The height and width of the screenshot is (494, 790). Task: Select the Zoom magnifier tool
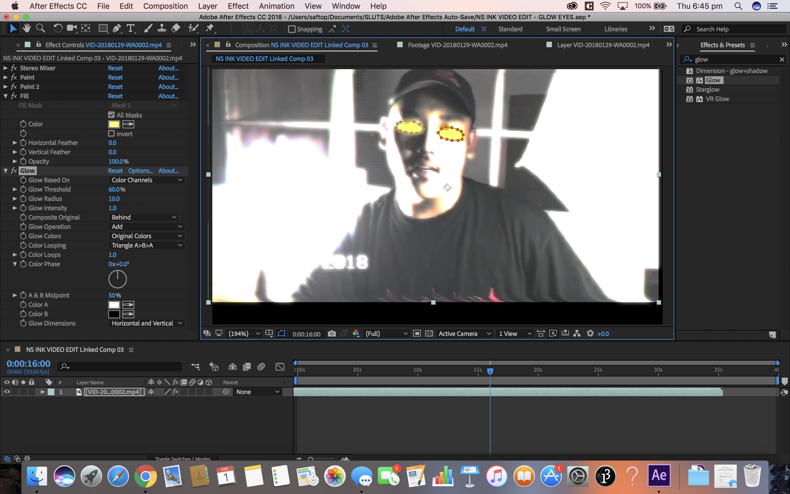click(41, 29)
